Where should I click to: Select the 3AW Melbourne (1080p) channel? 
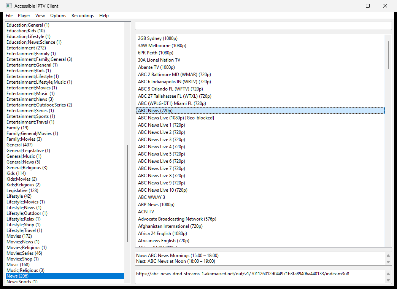260,46
